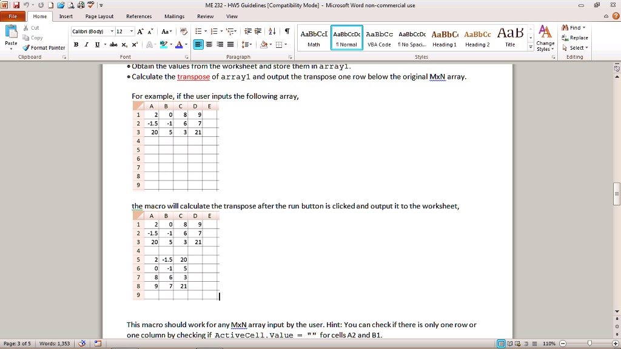The height and width of the screenshot is (349, 621).
Task: Apply the Math style
Action: 314,38
